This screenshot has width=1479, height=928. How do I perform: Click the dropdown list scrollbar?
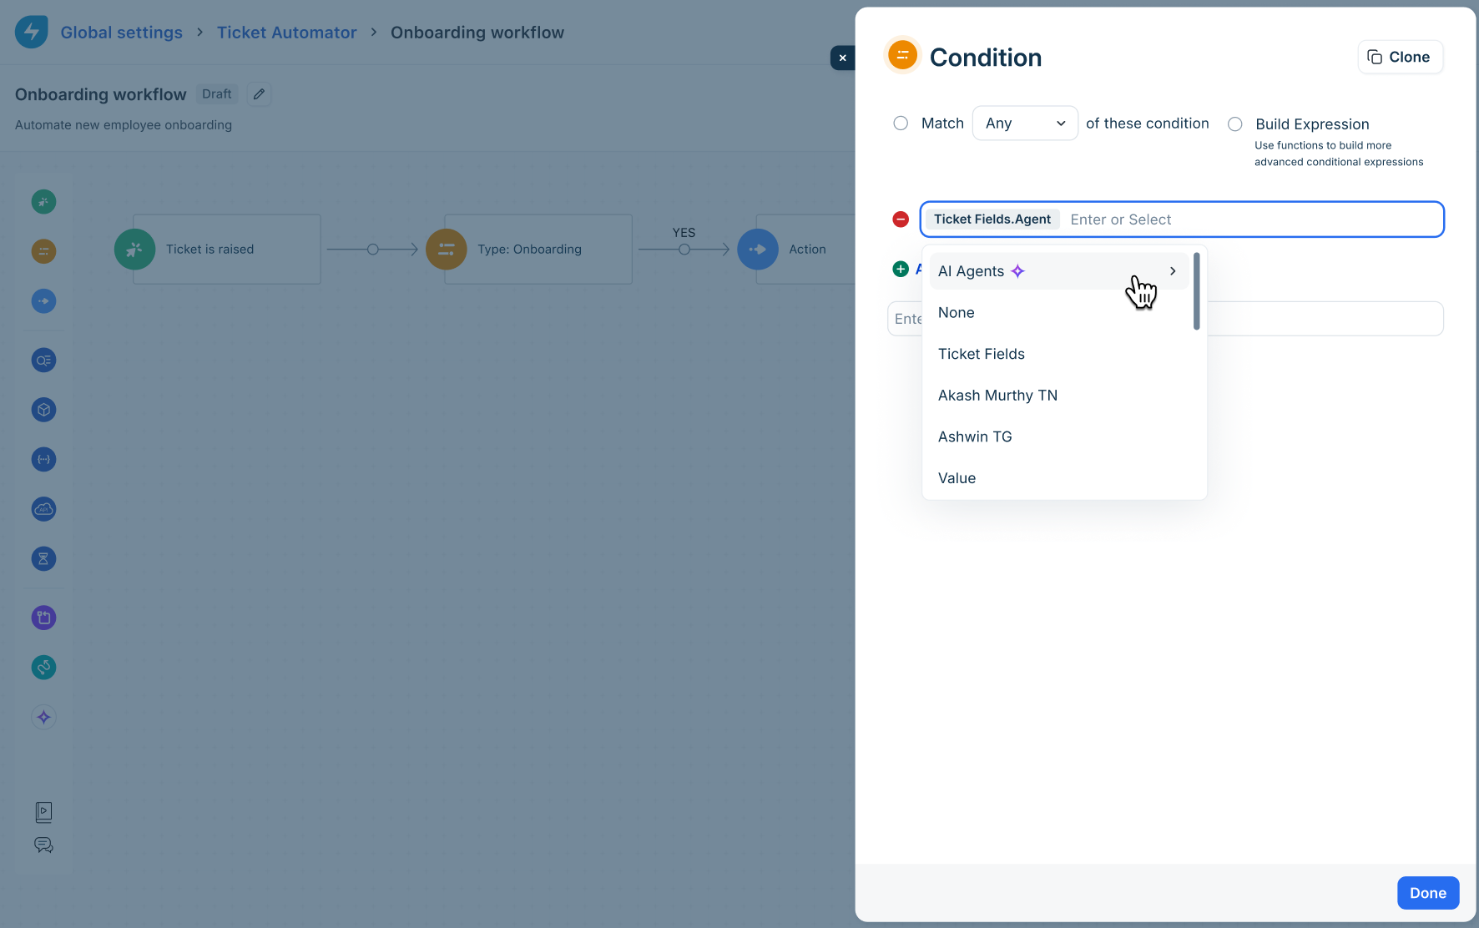1197,291
